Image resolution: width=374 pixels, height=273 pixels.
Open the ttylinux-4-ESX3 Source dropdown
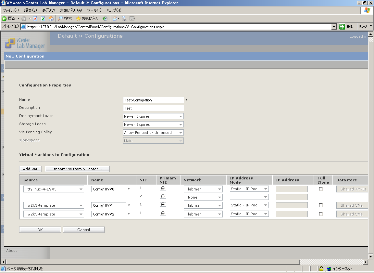pyautogui.click(x=54, y=189)
